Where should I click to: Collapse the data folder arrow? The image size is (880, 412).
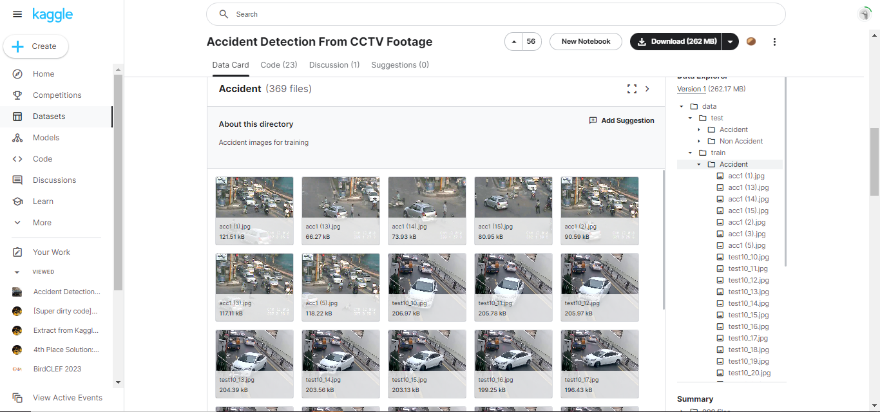point(682,107)
